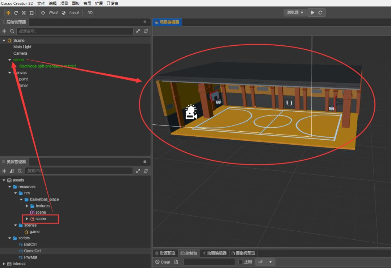Screen dimensions: 391x268
Task: Toggle 3D/2D view mode in toolbar
Action: pyautogui.click(x=89, y=12)
